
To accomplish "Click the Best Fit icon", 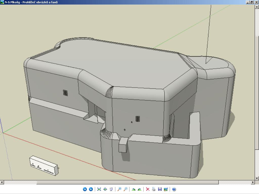I will (x=99, y=189).
